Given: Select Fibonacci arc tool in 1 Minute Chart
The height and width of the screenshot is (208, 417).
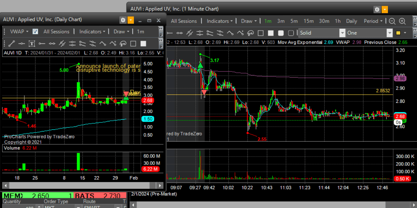Looking at the screenshot, I should 251,33.
